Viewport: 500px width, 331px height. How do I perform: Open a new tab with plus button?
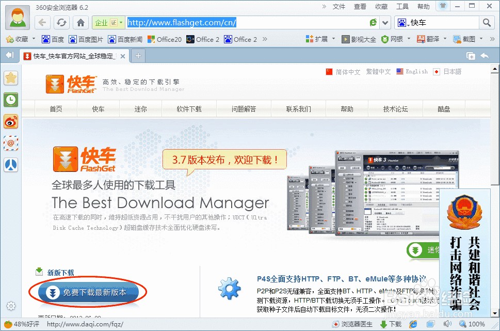138,56
